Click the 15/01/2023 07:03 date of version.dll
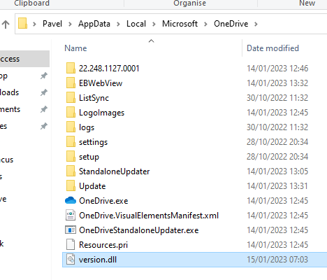The width and height of the screenshot is (327, 280). [x=277, y=260]
